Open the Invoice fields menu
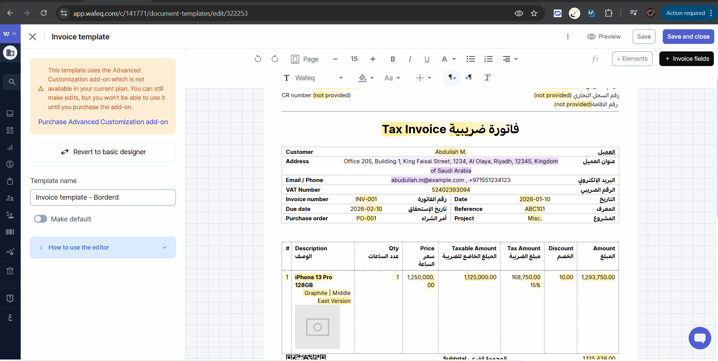The width and height of the screenshot is (718, 361). pos(686,59)
